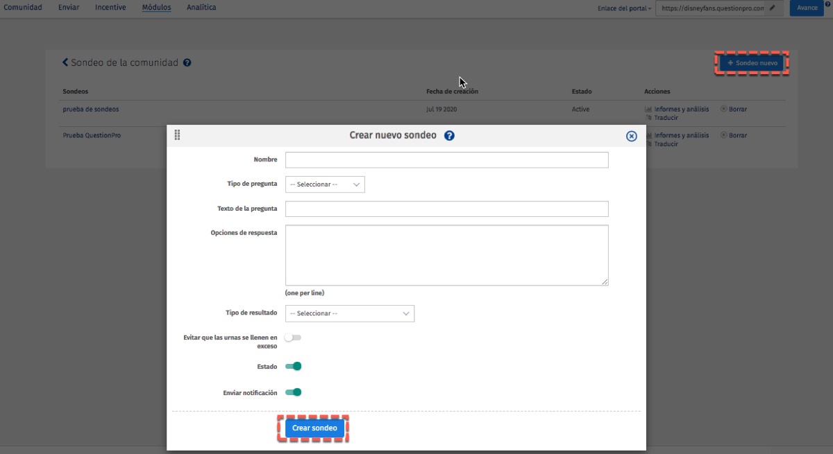The image size is (833, 454).
Task: Click Traducir link for Prueba QuestionPro
Action: point(666,144)
